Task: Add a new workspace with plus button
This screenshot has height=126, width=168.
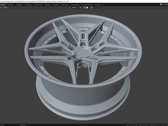Action: tap(103, 5)
